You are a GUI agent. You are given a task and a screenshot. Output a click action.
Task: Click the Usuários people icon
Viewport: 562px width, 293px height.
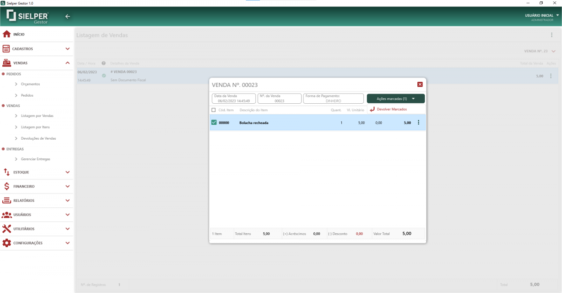[7, 214]
